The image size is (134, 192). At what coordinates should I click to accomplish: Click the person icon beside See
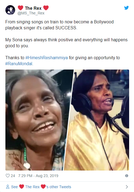(x=8, y=187)
